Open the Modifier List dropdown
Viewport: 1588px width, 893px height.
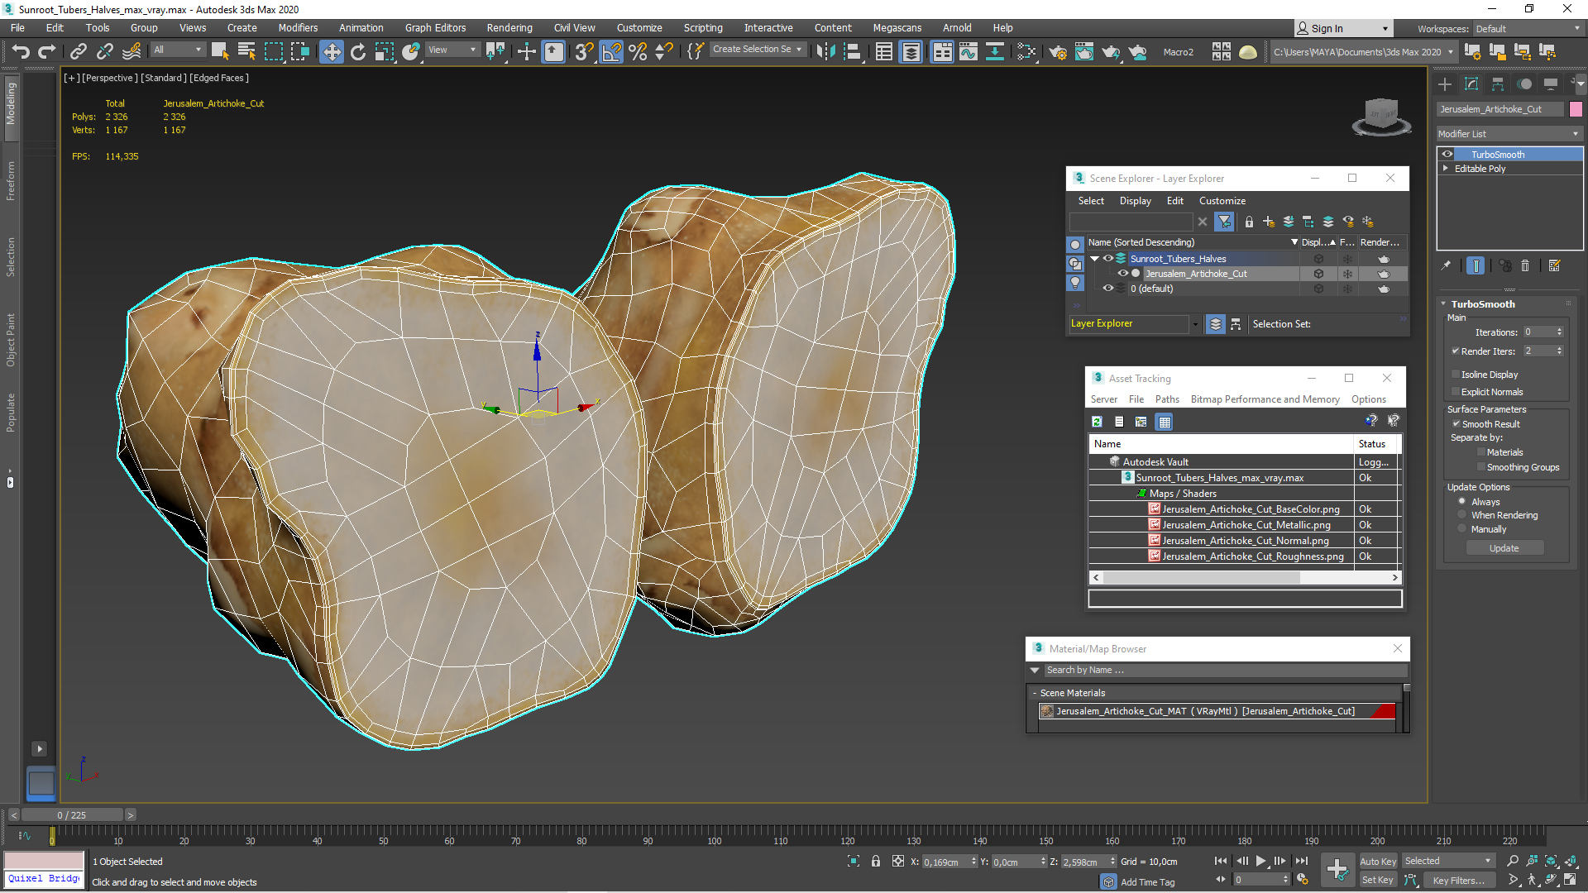(1509, 134)
